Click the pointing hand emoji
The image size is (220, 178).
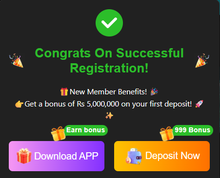(x=19, y=104)
